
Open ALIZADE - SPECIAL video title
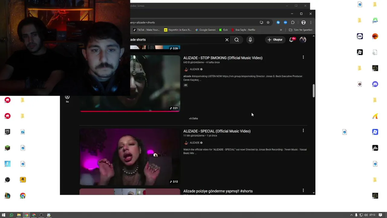[217, 131]
